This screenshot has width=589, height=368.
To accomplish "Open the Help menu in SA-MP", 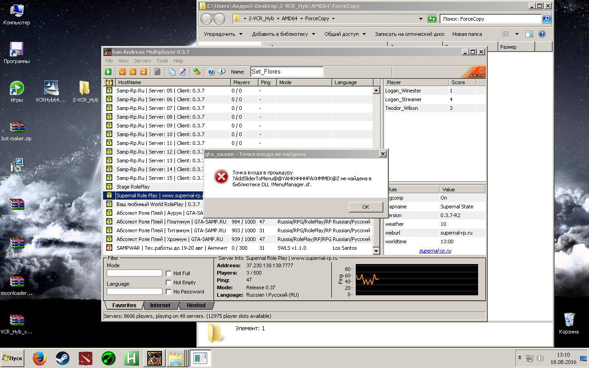I will coord(179,61).
